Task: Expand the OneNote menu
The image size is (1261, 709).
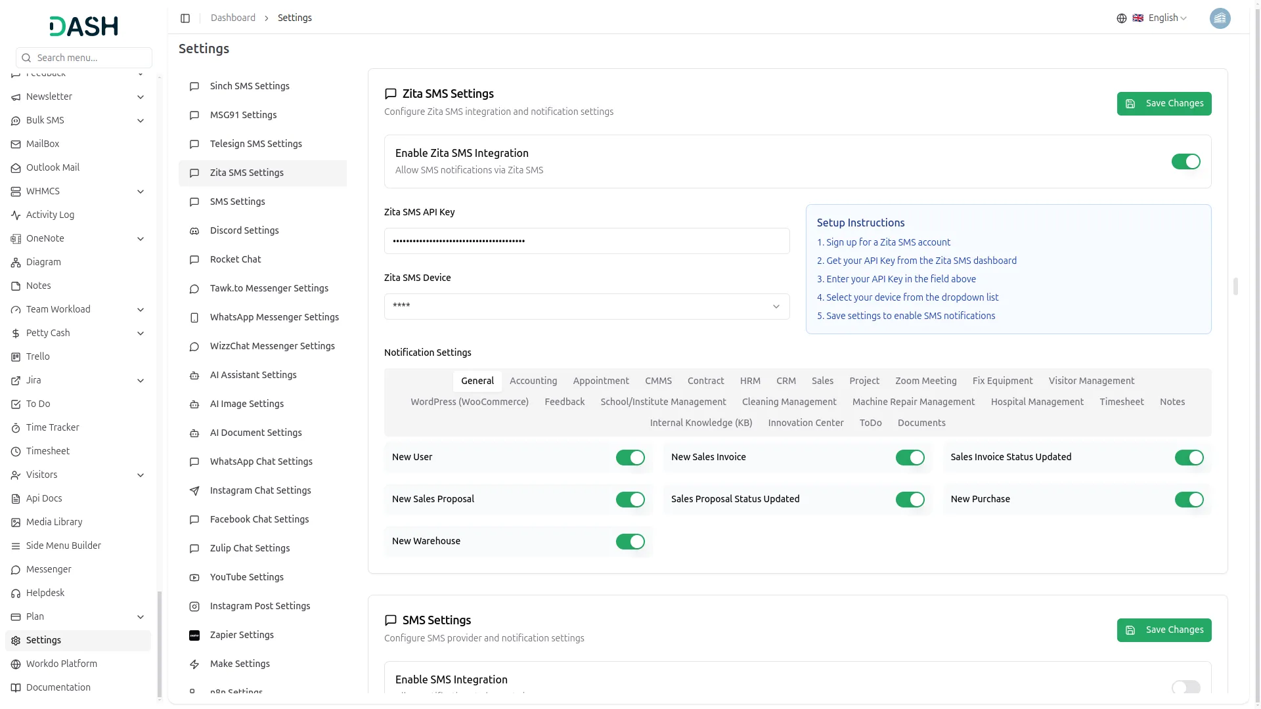Action: tap(141, 239)
